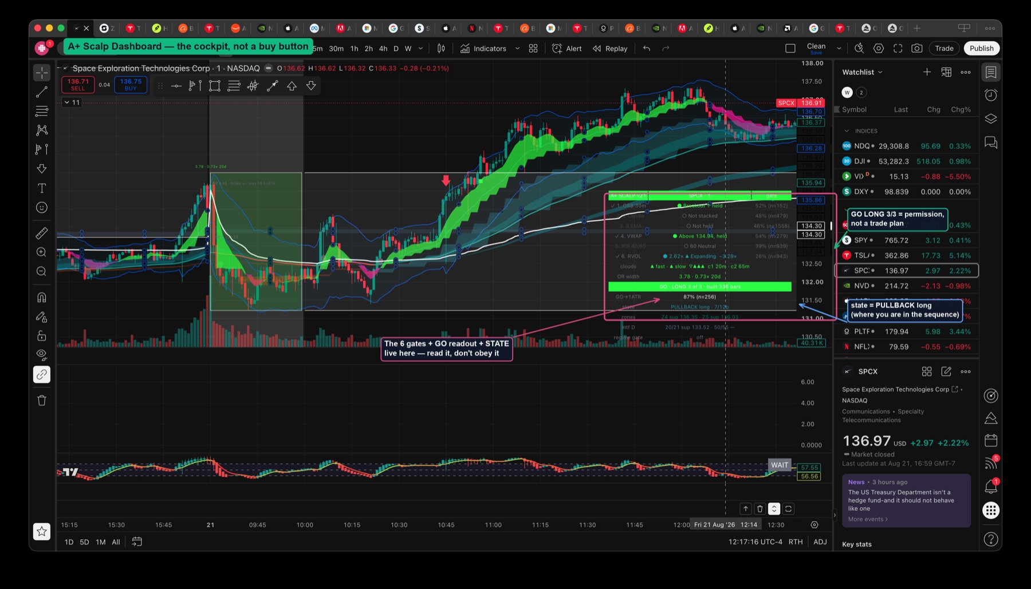
Task: Select the ruler measure tool
Action: point(42,234)
